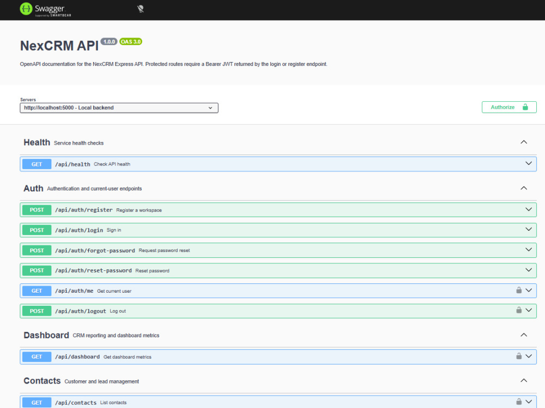
Task: Expand /api/dashboard operation arrow
Action: point(528,356)
